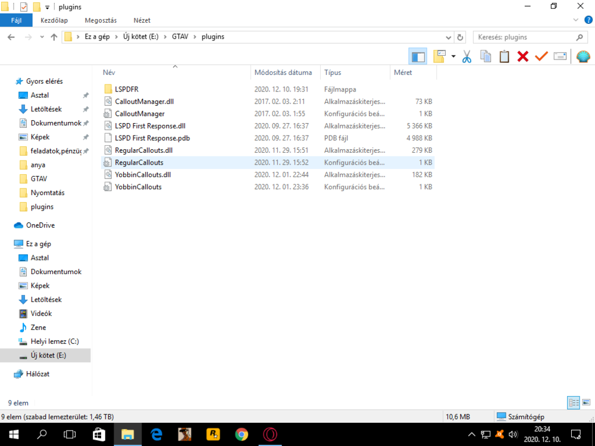Open Videók under Ez a gép
595x446 pixels.
tap(41, 313)
